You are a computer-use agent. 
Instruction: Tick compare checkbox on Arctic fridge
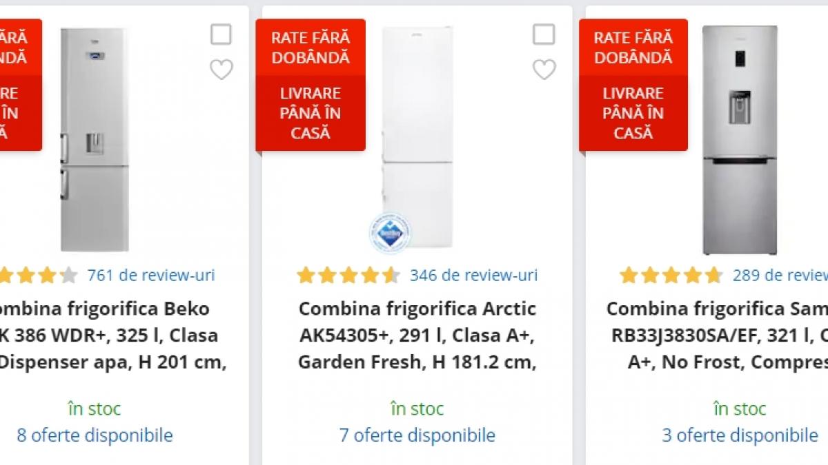(x=544, y=34)
